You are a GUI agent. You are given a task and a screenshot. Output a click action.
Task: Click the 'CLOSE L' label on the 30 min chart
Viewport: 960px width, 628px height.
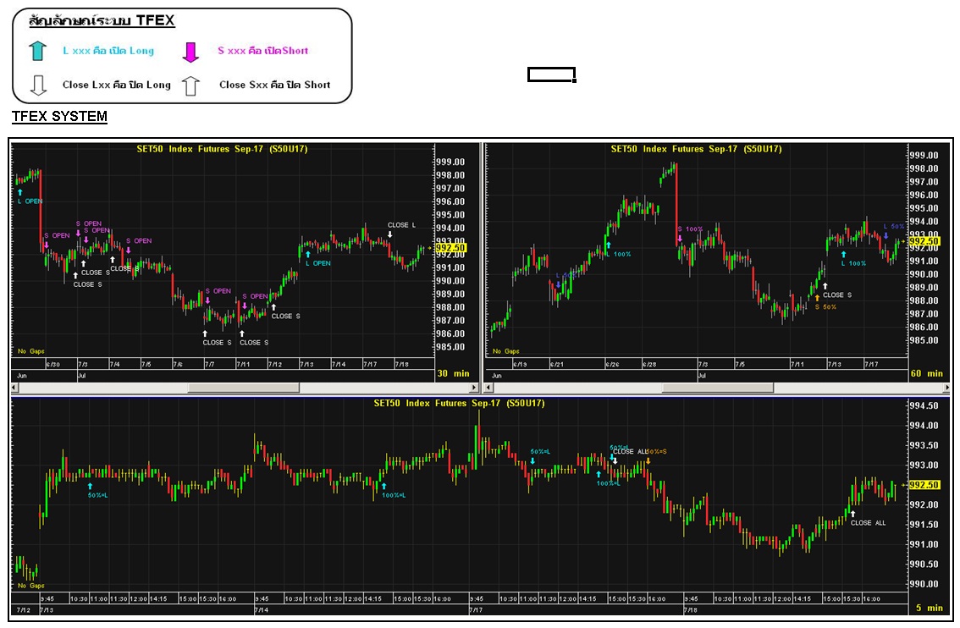pos(401,225)
